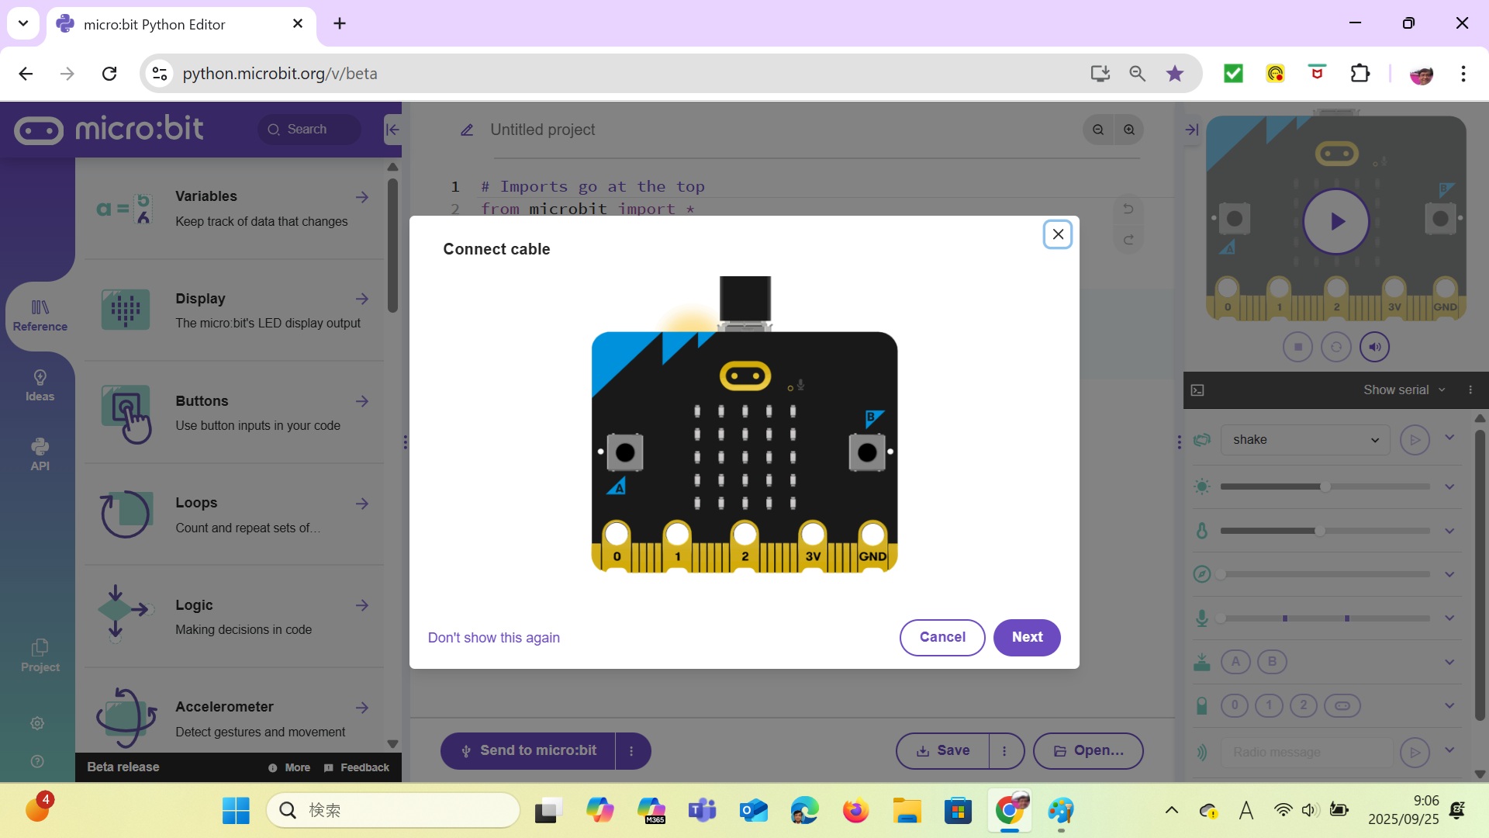Stop the simulator
This screenshot has width=1489, height=838.
click(1297, 347)
